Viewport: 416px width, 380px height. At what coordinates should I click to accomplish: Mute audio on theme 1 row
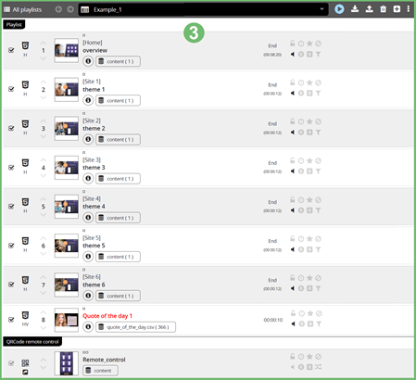[x=293, y=94]
